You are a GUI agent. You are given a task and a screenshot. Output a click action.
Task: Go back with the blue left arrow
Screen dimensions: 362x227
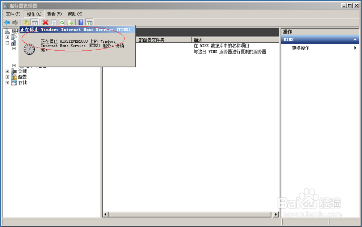pyautogui.click(x=7, y=22)
